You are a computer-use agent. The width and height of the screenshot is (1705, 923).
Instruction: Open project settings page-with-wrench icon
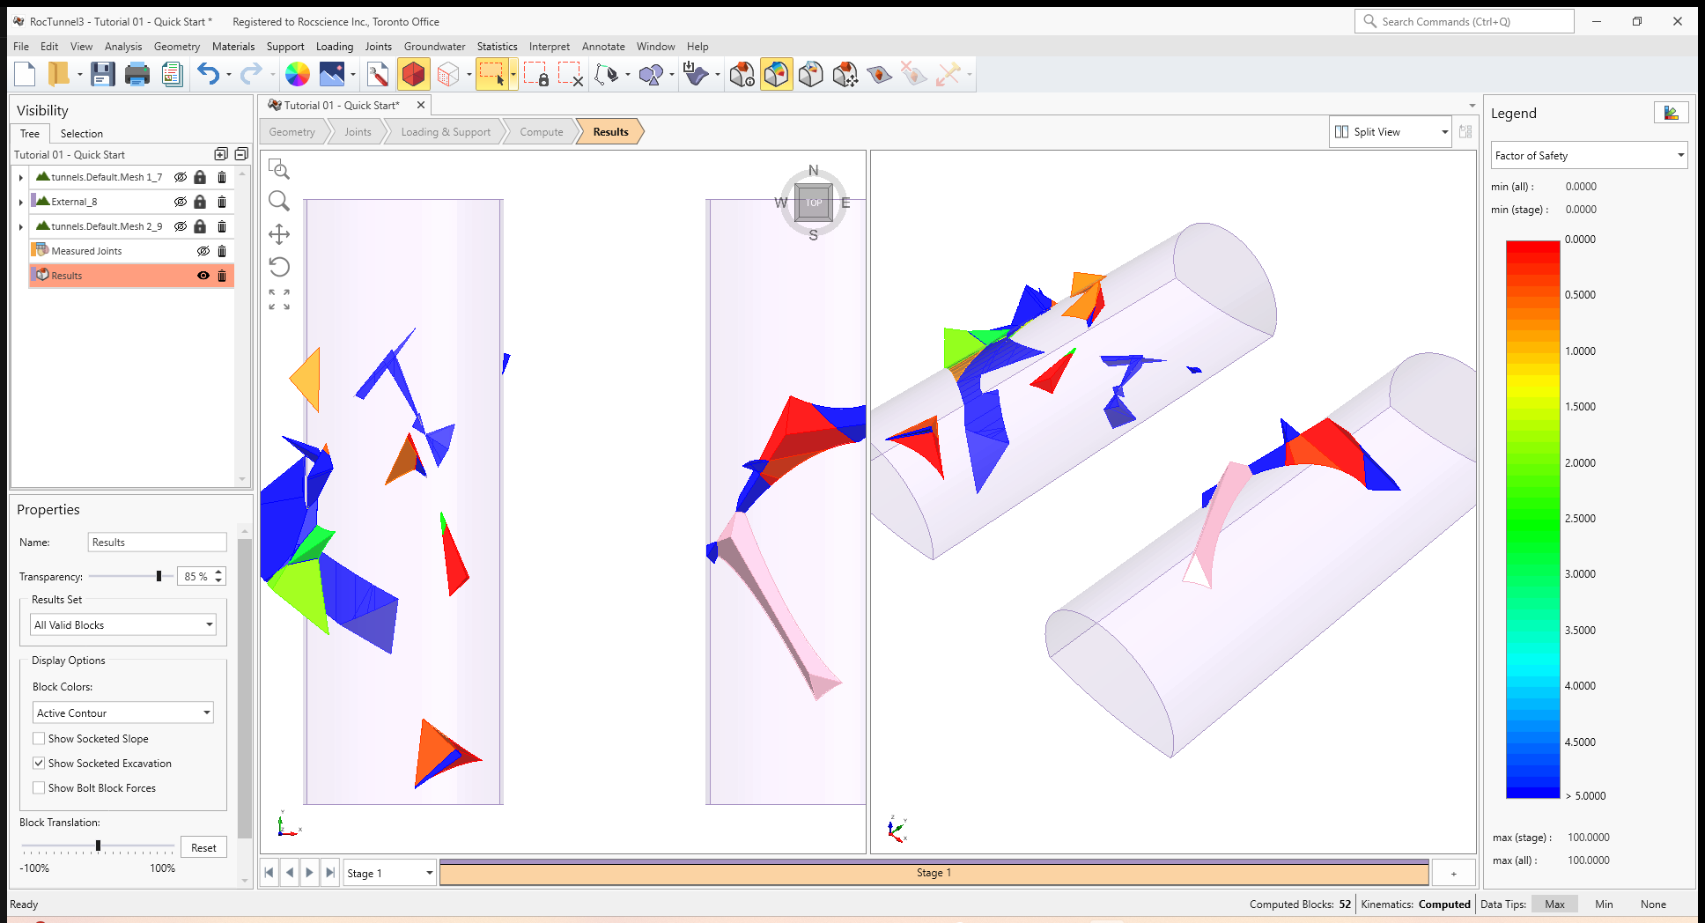378,75
